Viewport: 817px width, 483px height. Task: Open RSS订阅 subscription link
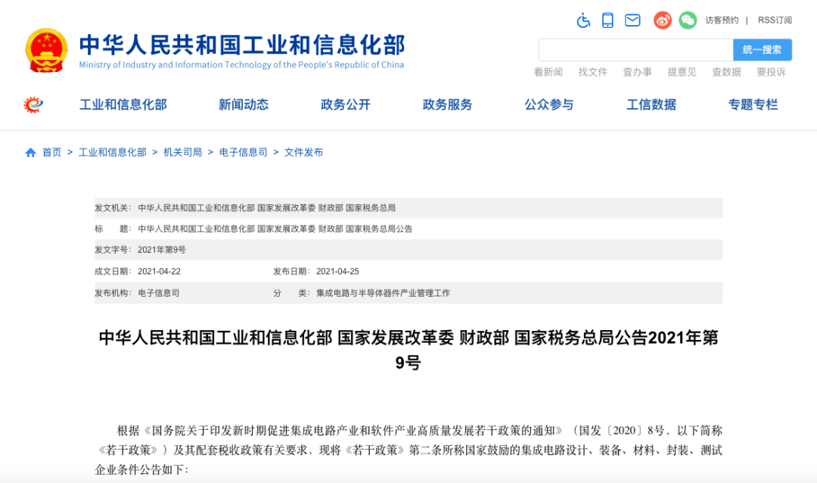pos(775,20)
